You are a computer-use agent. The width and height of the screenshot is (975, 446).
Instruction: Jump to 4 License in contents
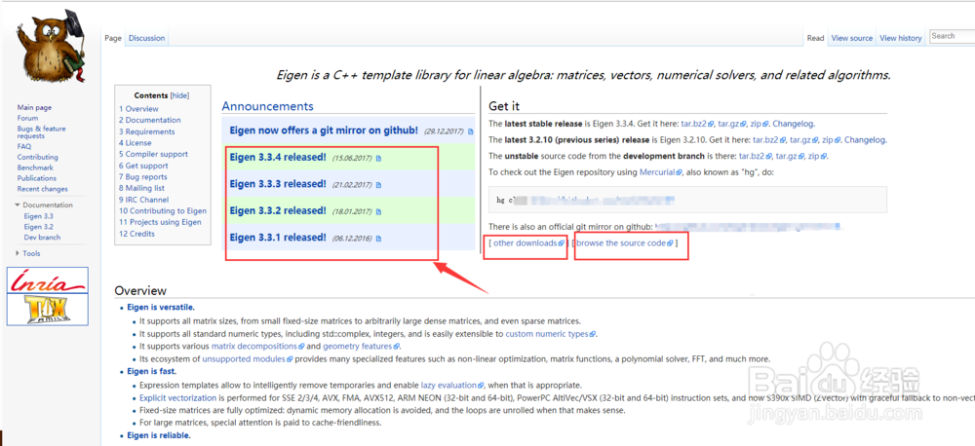tap(135, 143)
